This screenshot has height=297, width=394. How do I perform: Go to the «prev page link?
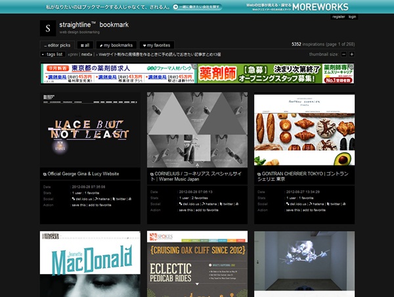click(73, 55)
